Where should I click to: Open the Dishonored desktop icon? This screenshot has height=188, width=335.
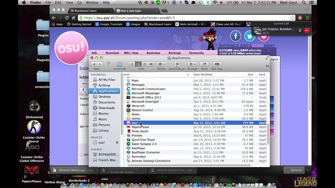(34, 107)
